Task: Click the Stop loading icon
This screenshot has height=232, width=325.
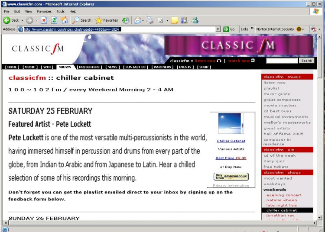Action: tap(44, 20)
